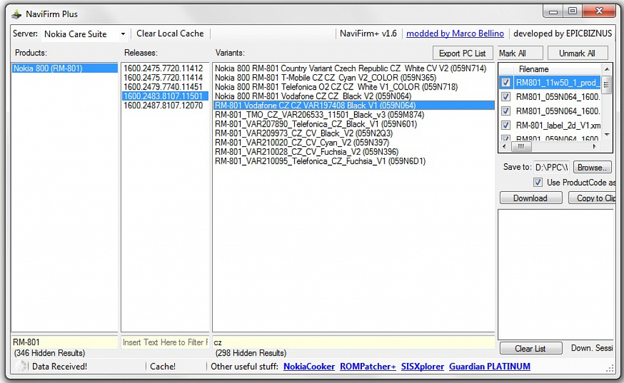Uncheck the RM-801_label_2d_V1.xm file checkbox
Viewport: 624px width, 383px height.
(505, 125)
